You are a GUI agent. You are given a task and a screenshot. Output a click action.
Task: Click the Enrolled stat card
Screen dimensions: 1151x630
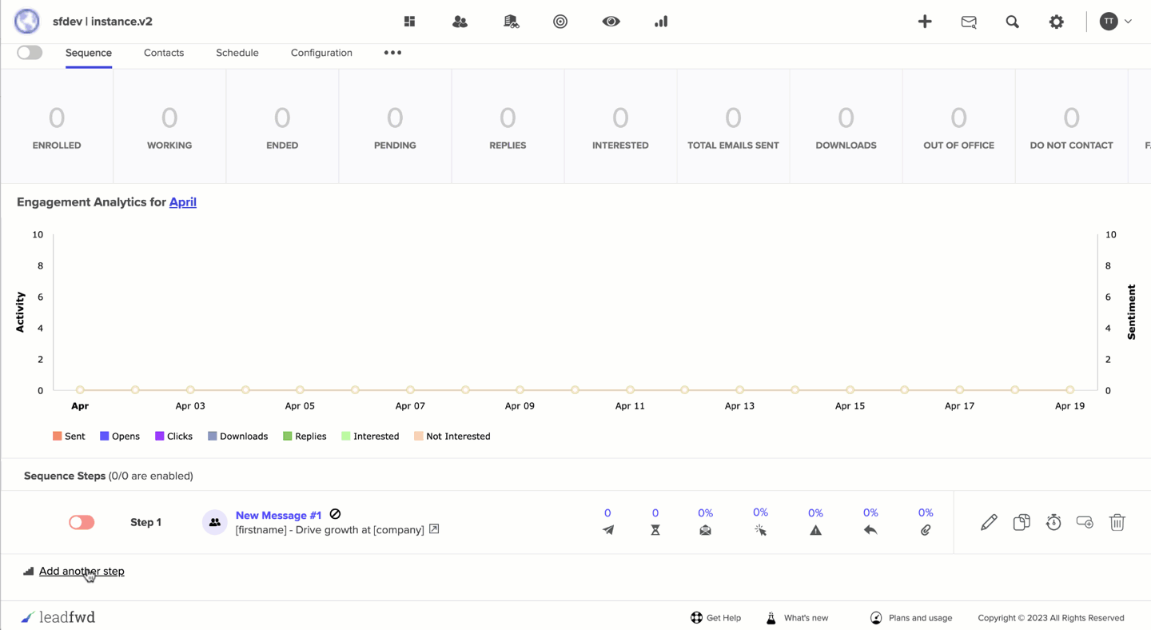(x=57, y=126)
